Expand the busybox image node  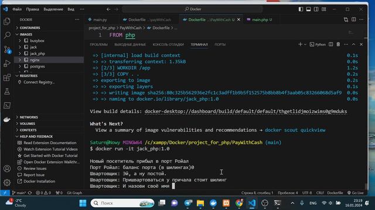click(x=20, y=41)
